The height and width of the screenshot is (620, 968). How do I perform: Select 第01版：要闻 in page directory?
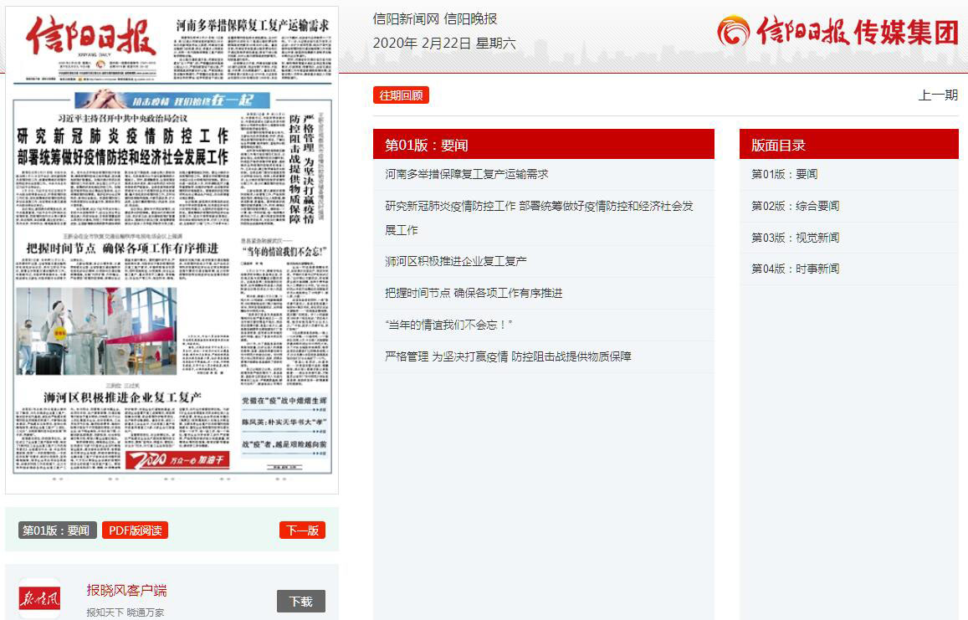tap(784, 174)
